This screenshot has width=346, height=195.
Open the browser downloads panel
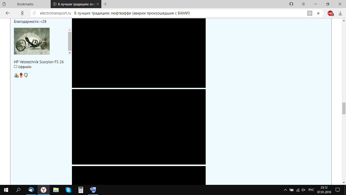[x=340, y=13]
